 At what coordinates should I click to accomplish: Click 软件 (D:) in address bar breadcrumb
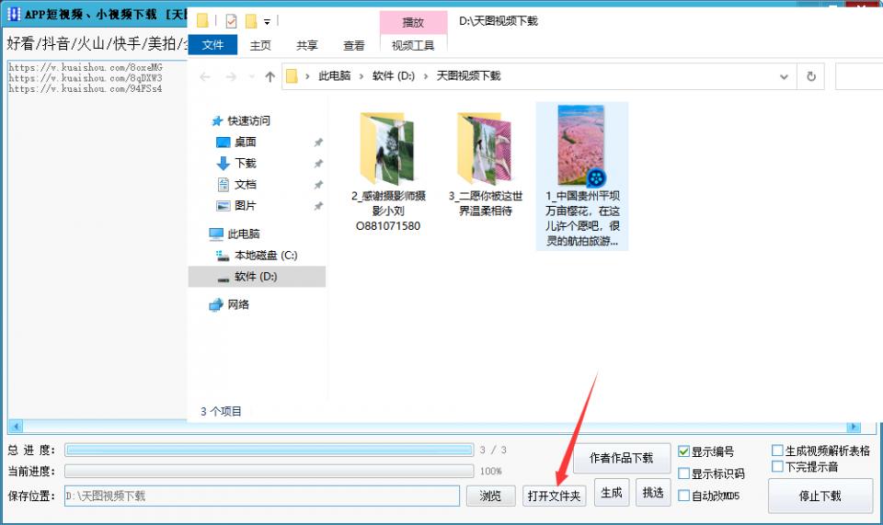click(x=394, y=76)
